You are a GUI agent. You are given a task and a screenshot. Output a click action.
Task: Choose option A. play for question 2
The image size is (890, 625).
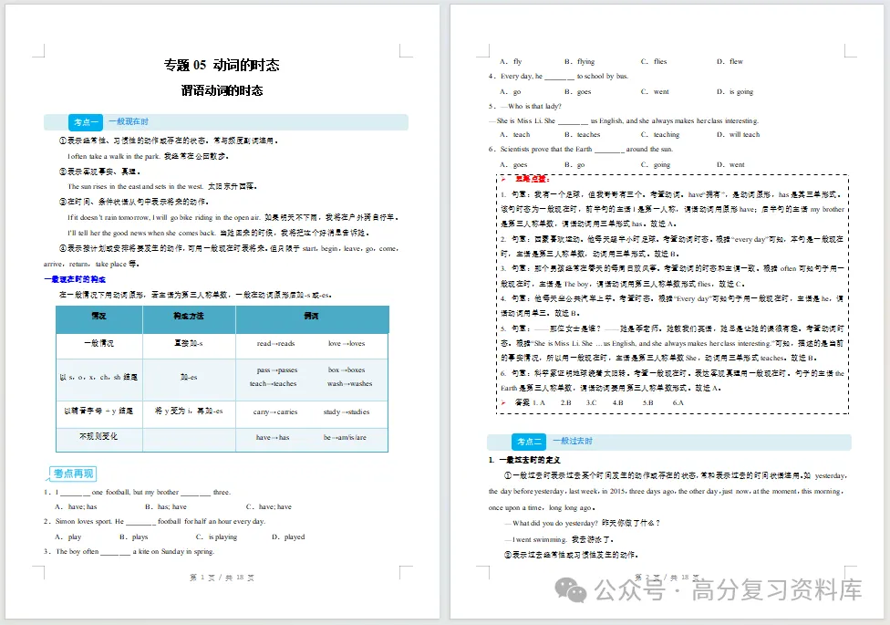click(67, 536)
